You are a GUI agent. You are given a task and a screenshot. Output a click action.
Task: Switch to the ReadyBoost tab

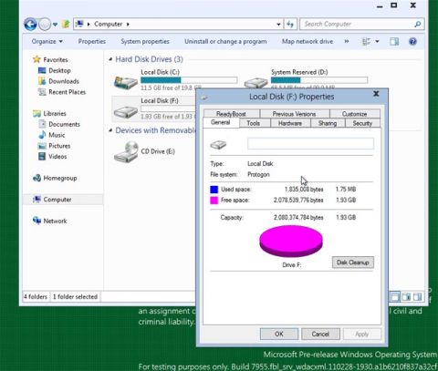coord(231,114)
